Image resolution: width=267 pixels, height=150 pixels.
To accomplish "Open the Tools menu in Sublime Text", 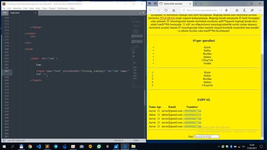I will tap(45, 8).
